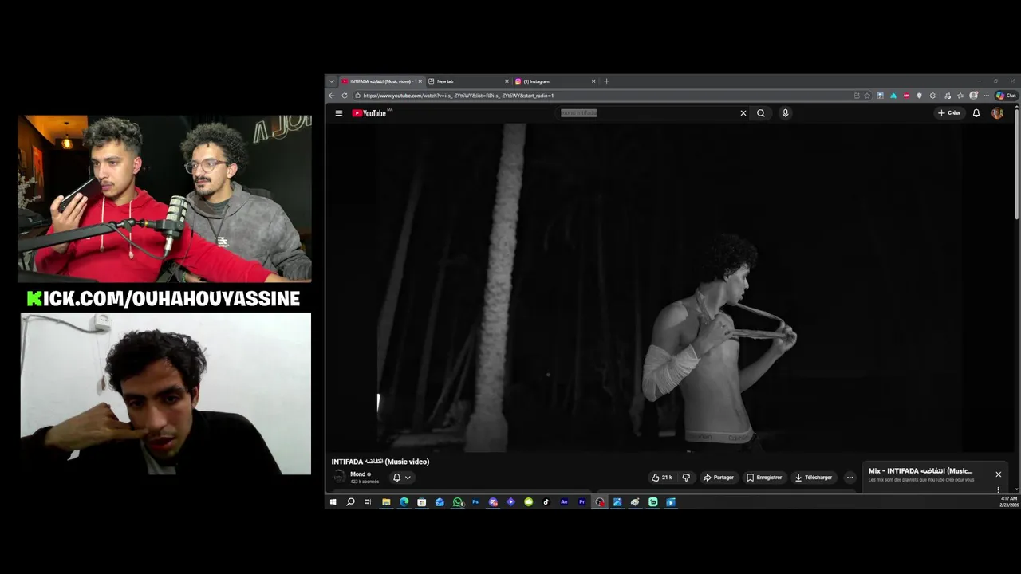The height and width of the screenshot is (574, 1021).
Task: Open After Effects from the taskbar
Action: 564,502
